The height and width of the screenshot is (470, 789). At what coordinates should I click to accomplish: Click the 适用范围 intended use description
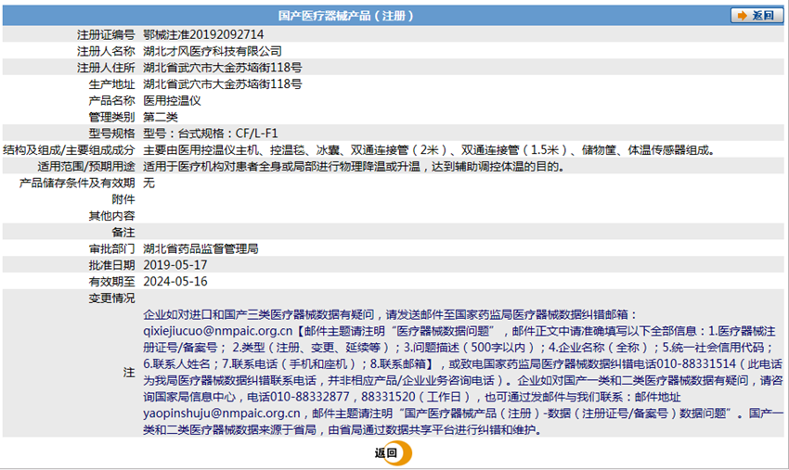coord(354,166)
